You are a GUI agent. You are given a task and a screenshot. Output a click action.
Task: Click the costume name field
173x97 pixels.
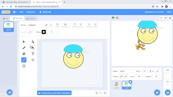tap(35, 25)
